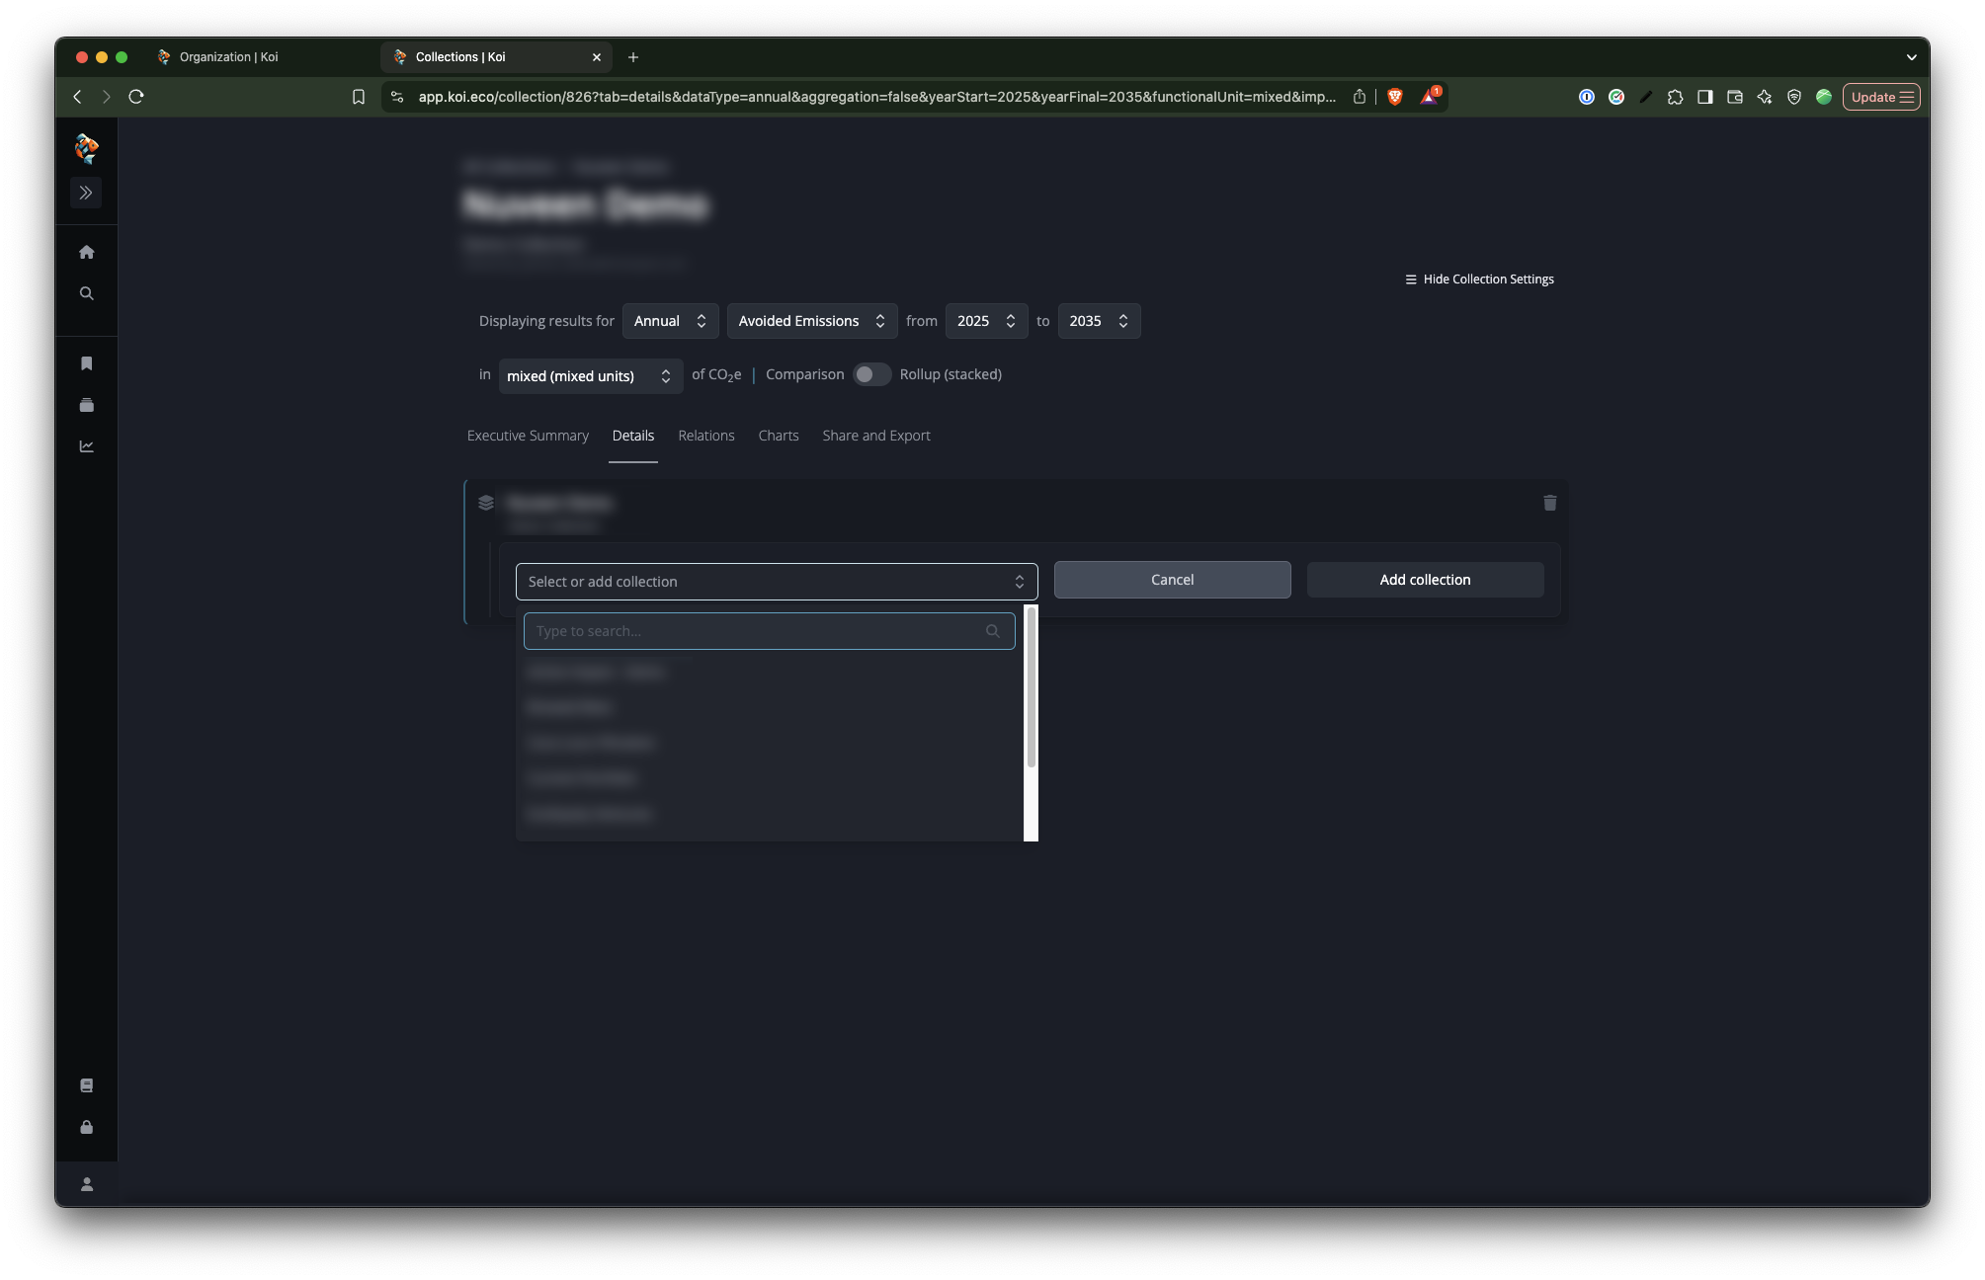Click the chart analytics sidebar icon
This screenshot has height=1280, width=1985.
click(x=87, y=446)
